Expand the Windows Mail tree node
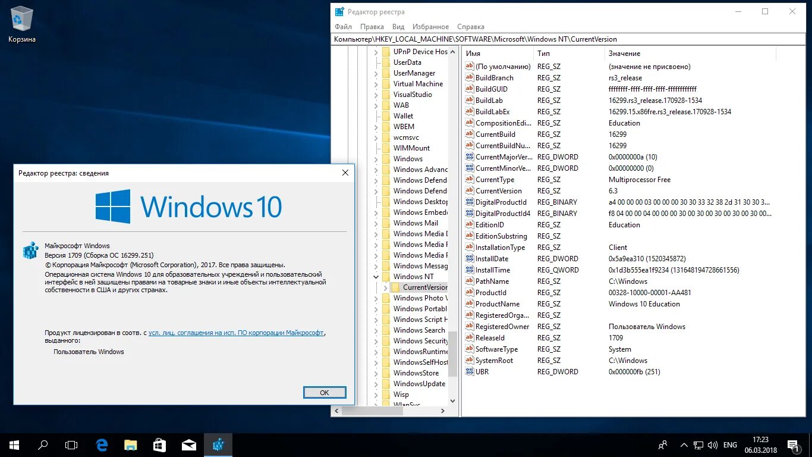 (x=376, y=223)
